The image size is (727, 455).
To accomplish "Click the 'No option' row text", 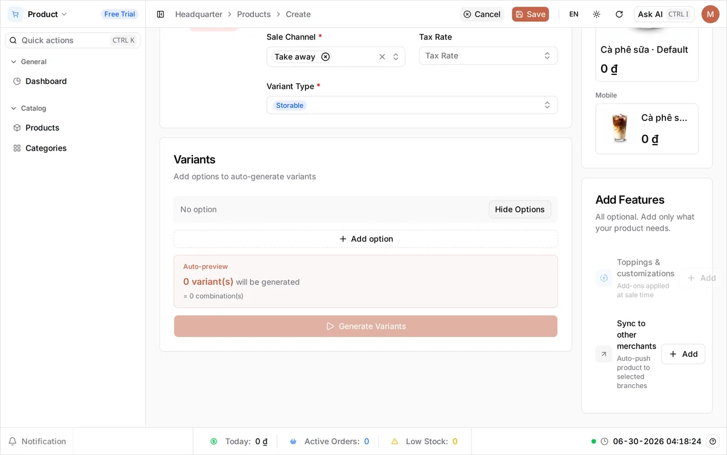I will pyautogui.click(x=198, y=209).
